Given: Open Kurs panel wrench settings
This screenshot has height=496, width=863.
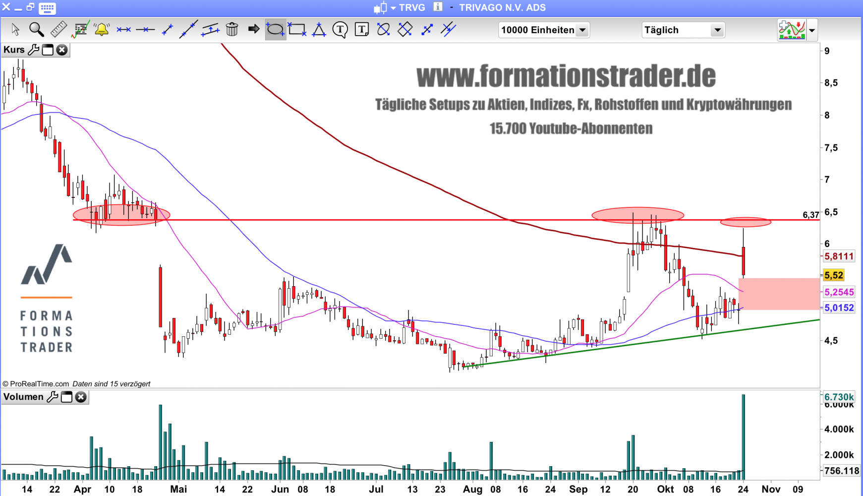Looking at the screenshot, I should [34, 50].
